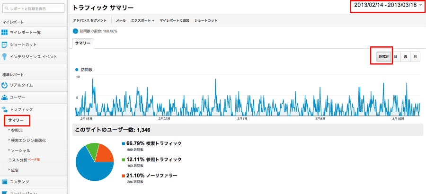Click マイレポートに追加 button
The image size is (426, 194).
pos(174,20)
